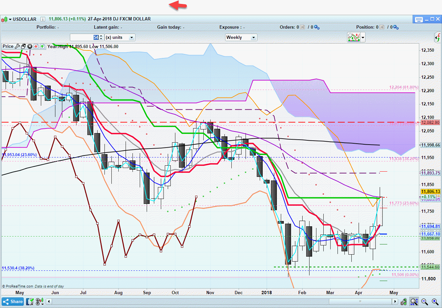Open the (x) units dropdown
442x308 pixels.
pyautogui.click(x=120, y=38)
